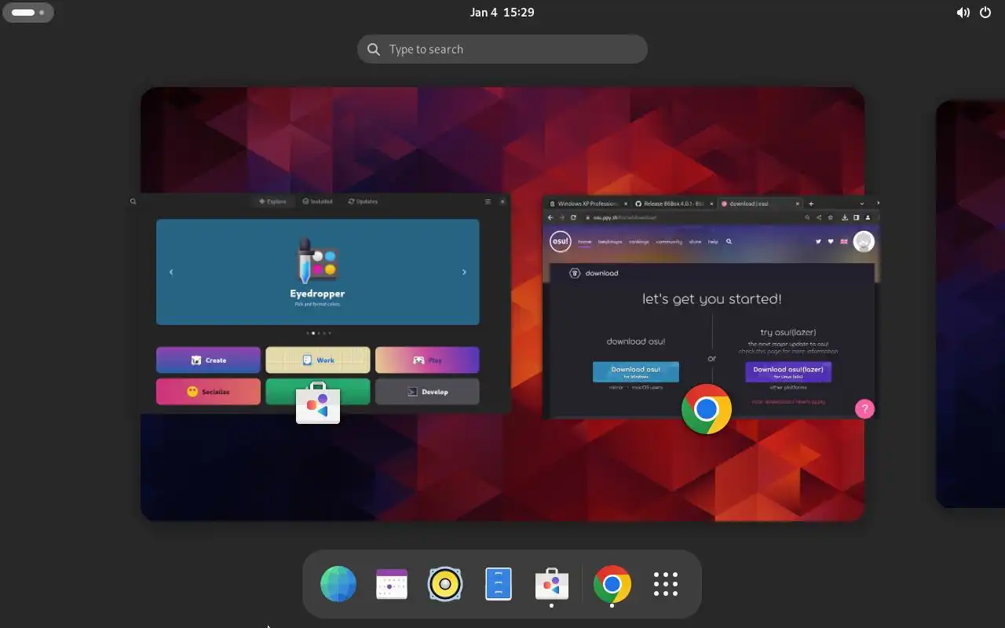Switch to Installed tab in Software
Viewport: 1005px width, 628px height.
pos(318,202)
